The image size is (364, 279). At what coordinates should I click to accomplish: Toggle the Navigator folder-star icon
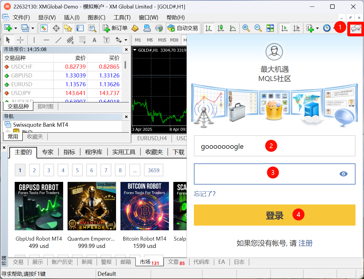pyautogui.click(x=68, y=28)
